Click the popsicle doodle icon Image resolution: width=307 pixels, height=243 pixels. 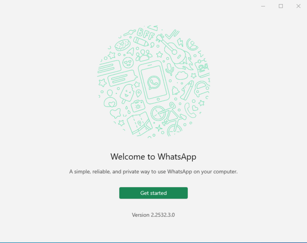[x=127, y=94]
